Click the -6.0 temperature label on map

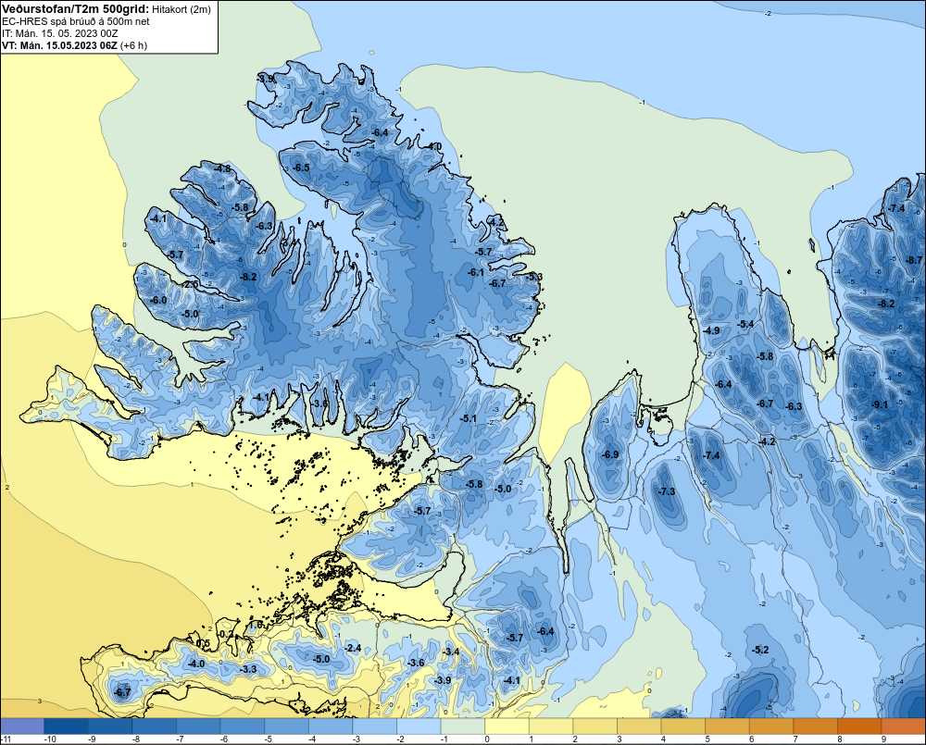158,300
